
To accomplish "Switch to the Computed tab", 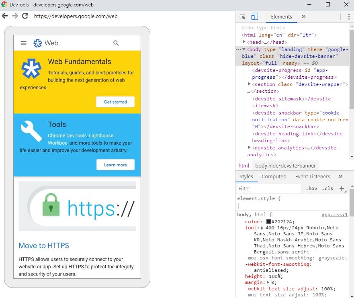I will 274,177.
